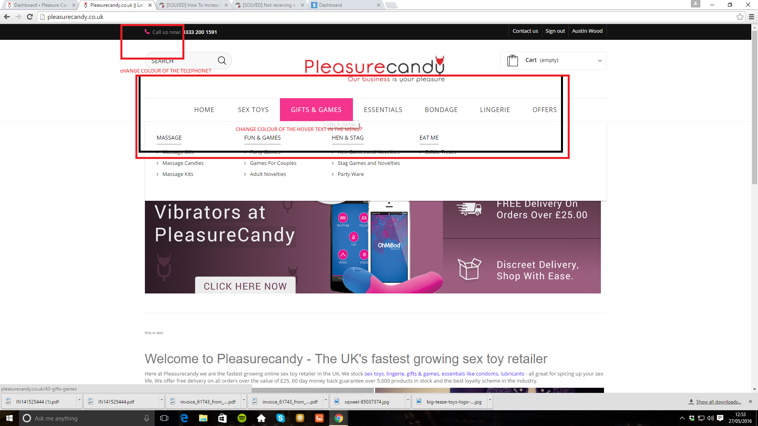The width and height of the screenshot is (758, 426).
Task: Open the Games For Couples link
Action: pos(273,163)
